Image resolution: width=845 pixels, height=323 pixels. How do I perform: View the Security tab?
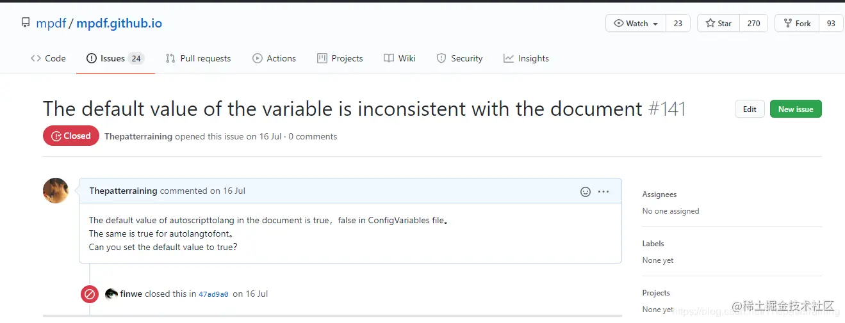[459, 58]
